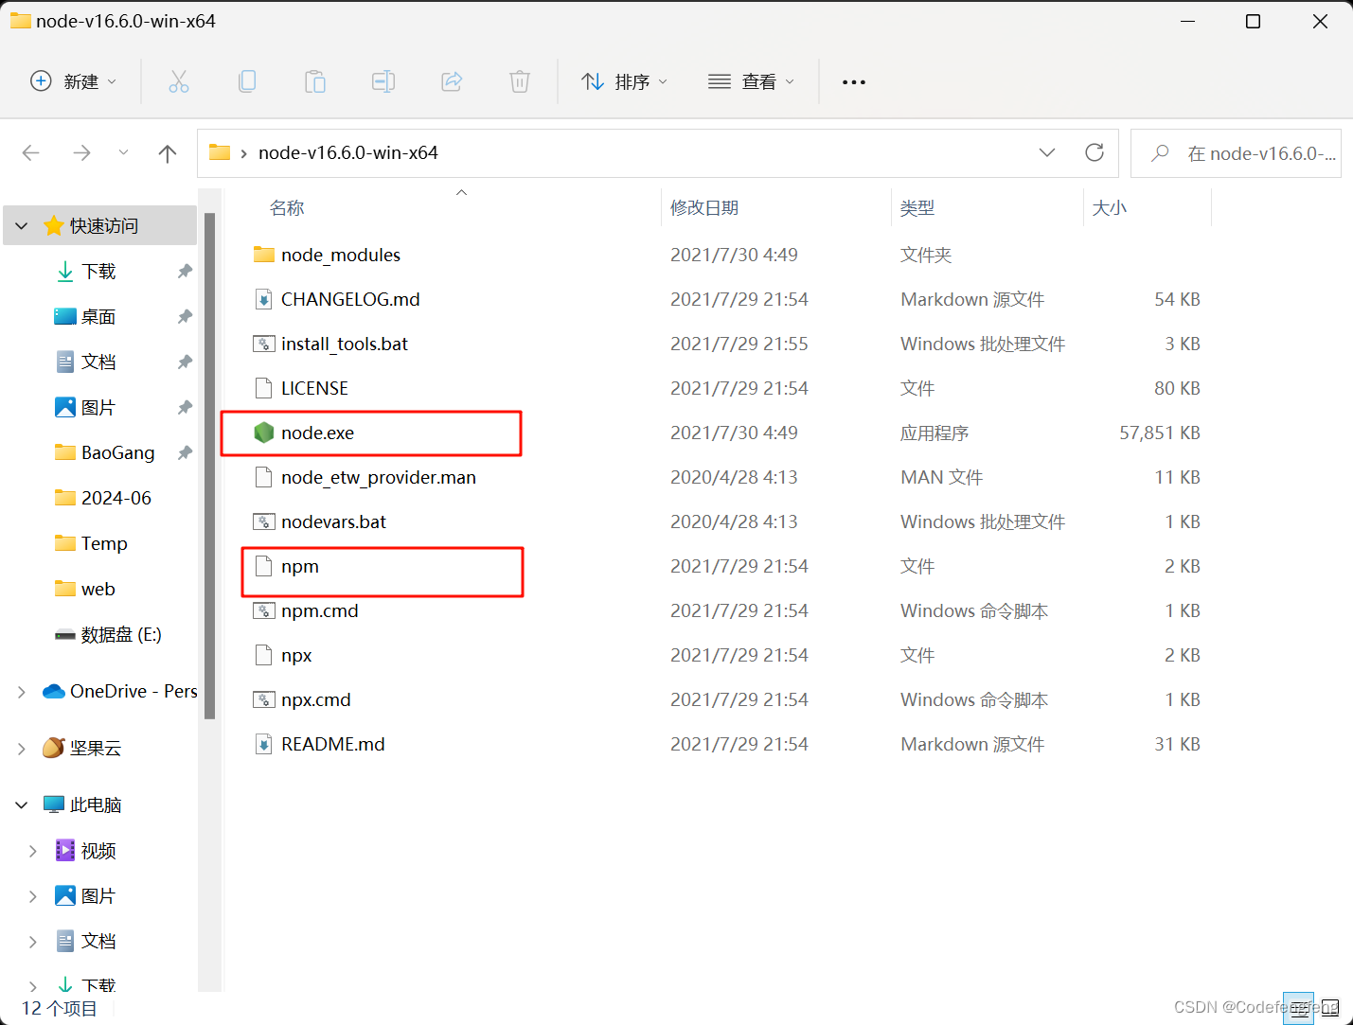The width and height of the screenshot is (1353, 1025).
Task: Go back with the left arrow
Action: pyautogui.click(x=31, y=153)
